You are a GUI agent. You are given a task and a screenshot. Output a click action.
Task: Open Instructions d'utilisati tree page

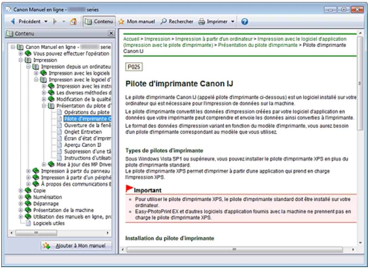[87, 158]
